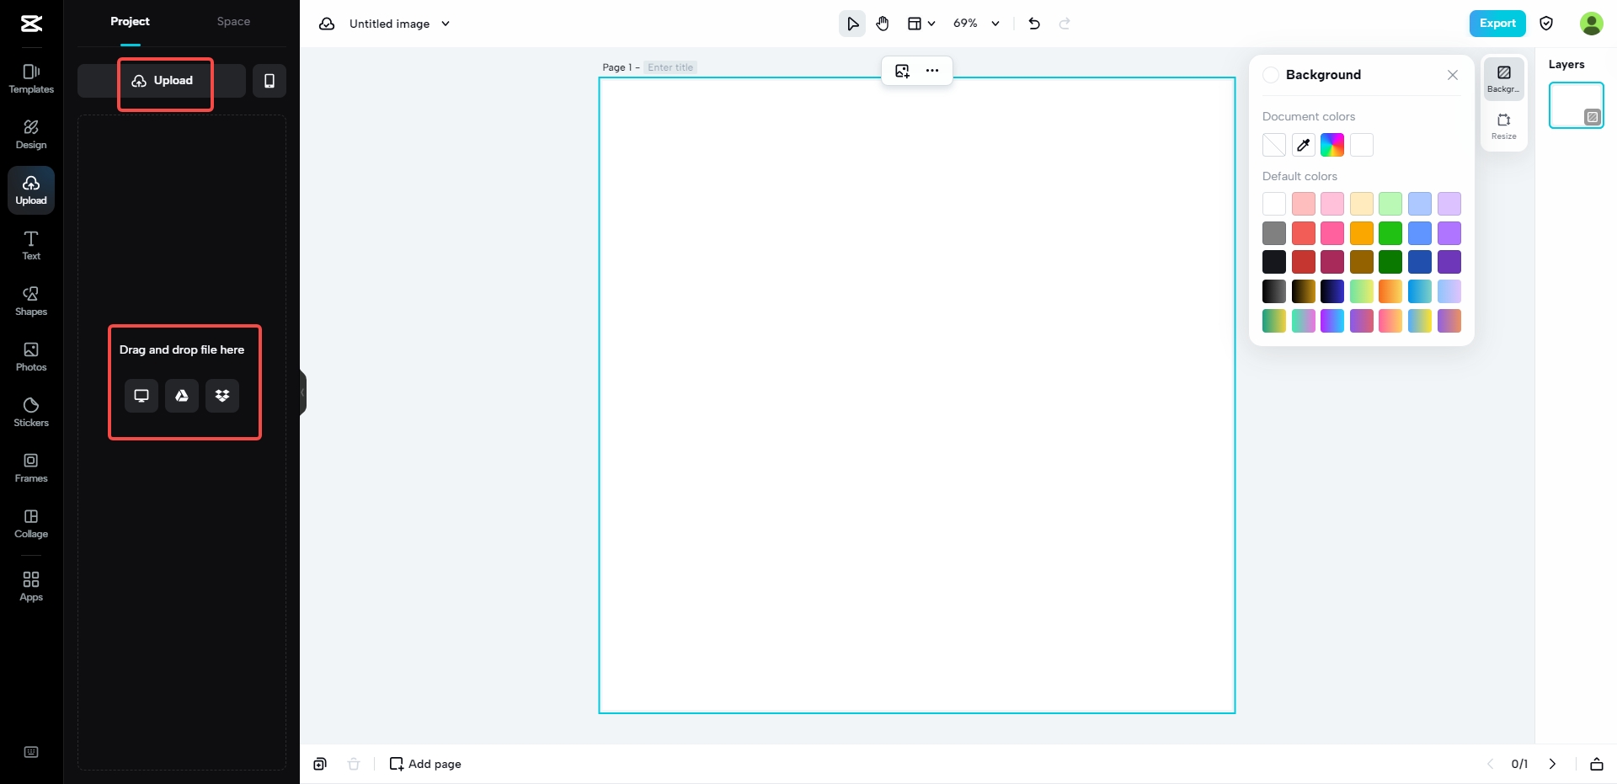Click the Background circle toggle beside title
Viewport: 1617px width, 784px height.
[1271, 75]
